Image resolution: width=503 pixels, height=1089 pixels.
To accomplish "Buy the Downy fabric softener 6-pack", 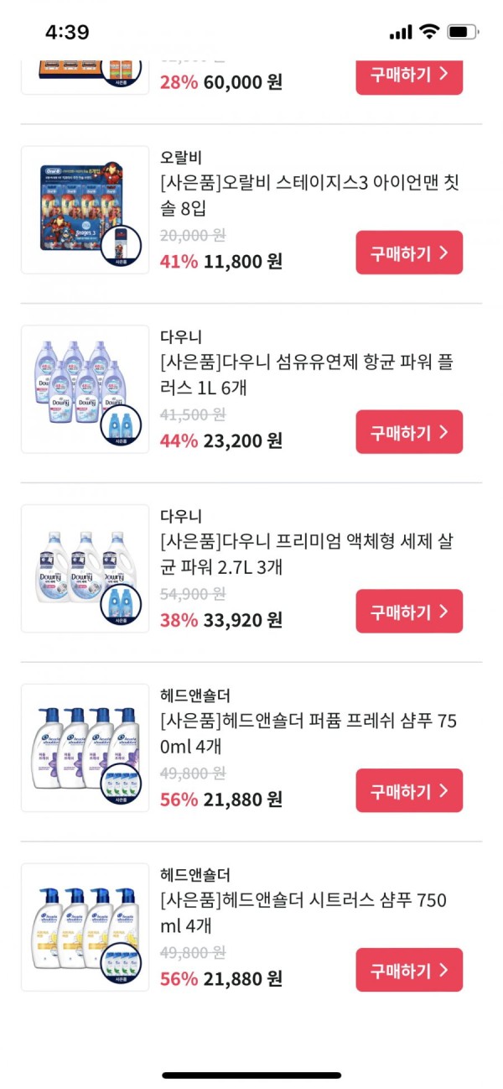I will (x=409, y=432).
